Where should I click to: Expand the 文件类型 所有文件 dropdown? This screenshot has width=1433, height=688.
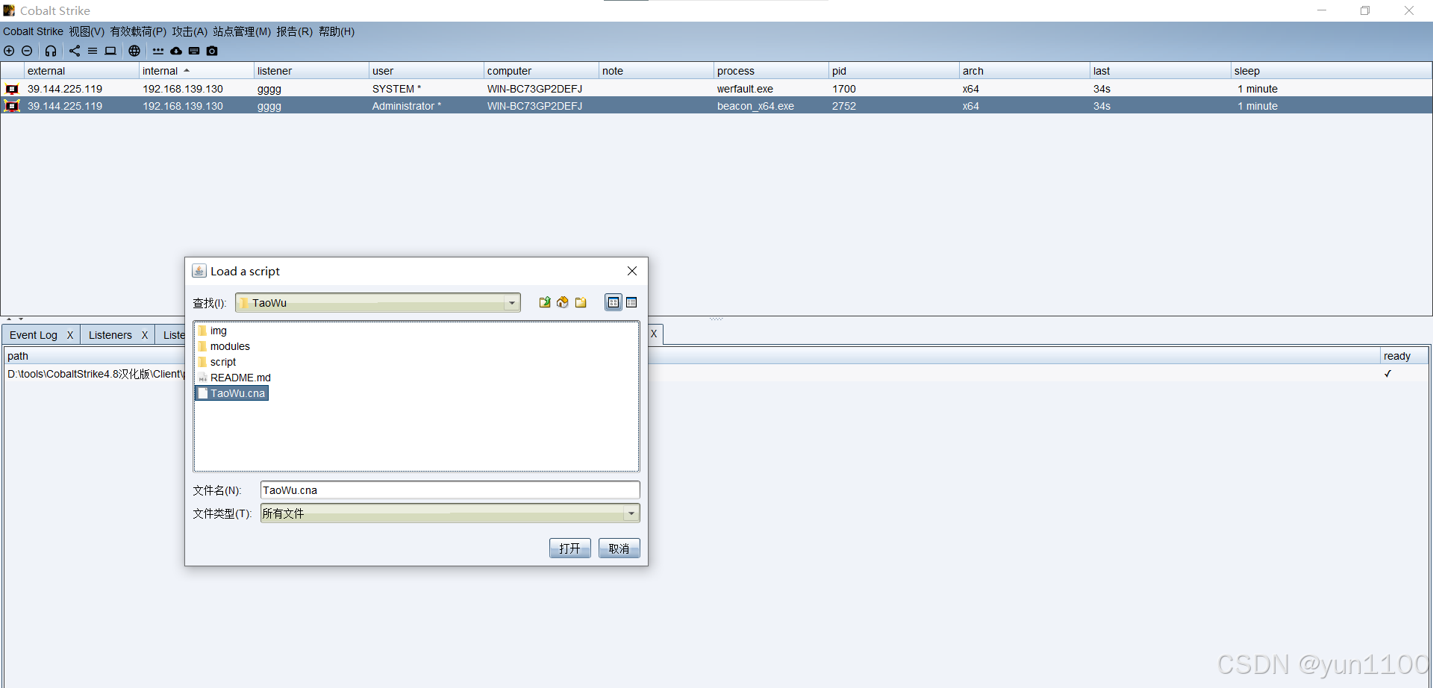[x=631, y=513]
